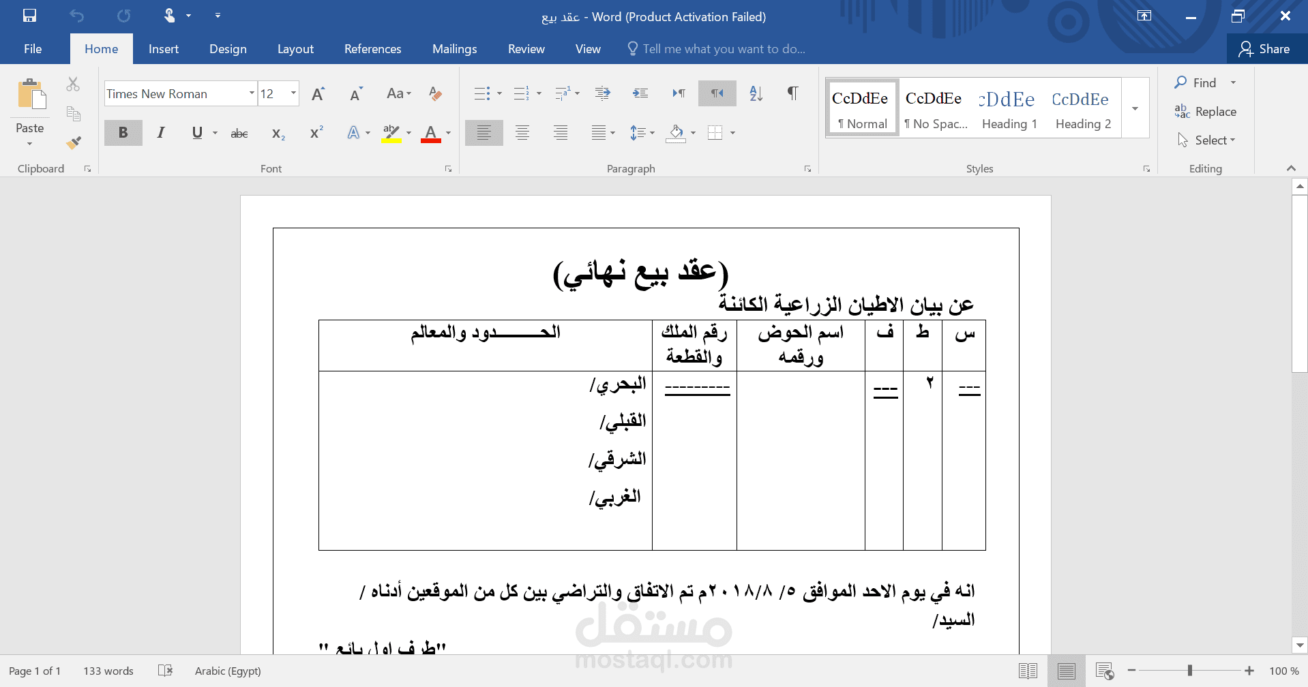Image resolution: width=1308 pixels, height=687 pixels.
Task: Apply numbered list formatting
Action: tap(522, 93)
